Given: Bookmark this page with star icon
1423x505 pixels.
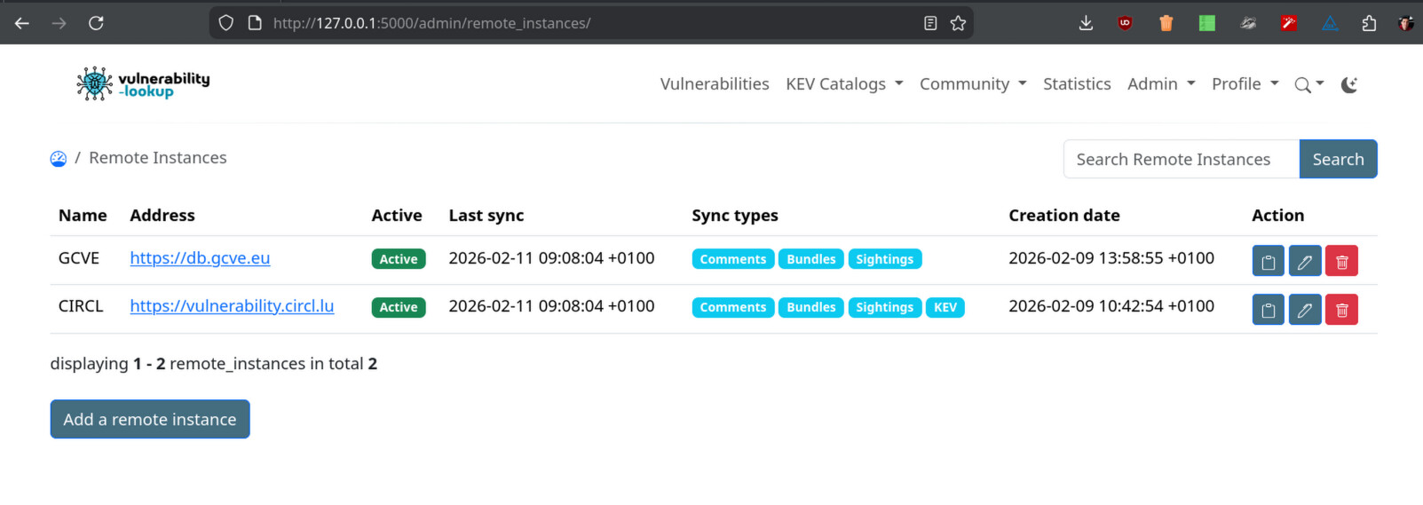Looking at the screenshot, I should 958,23.
